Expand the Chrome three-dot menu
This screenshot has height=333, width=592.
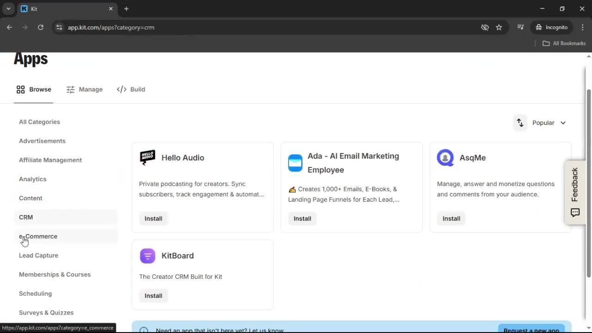[x=583, y=27]
